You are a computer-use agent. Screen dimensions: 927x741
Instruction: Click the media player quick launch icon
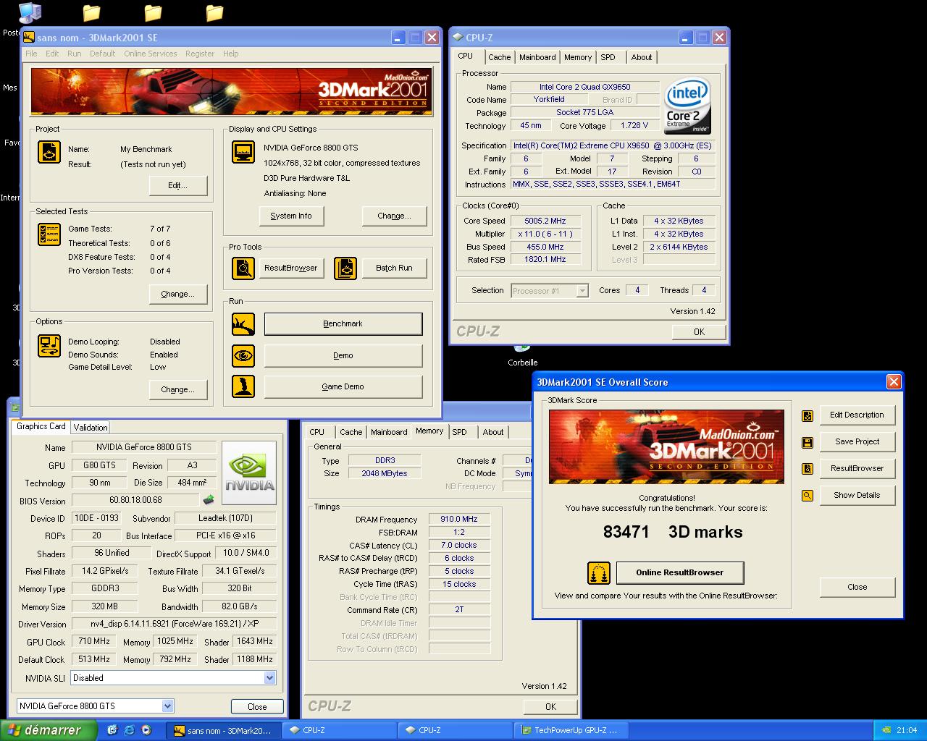point(146,730)
